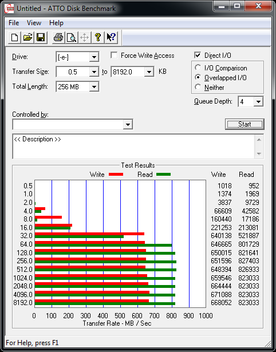Save results using the floppy disk icon
This screenshot has width=276, height=352.
click(x=41, y=38)
